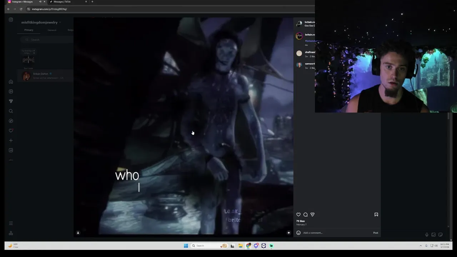The image size is (457, 257).
Task: Reload the Instagram page
Action: 21,9
